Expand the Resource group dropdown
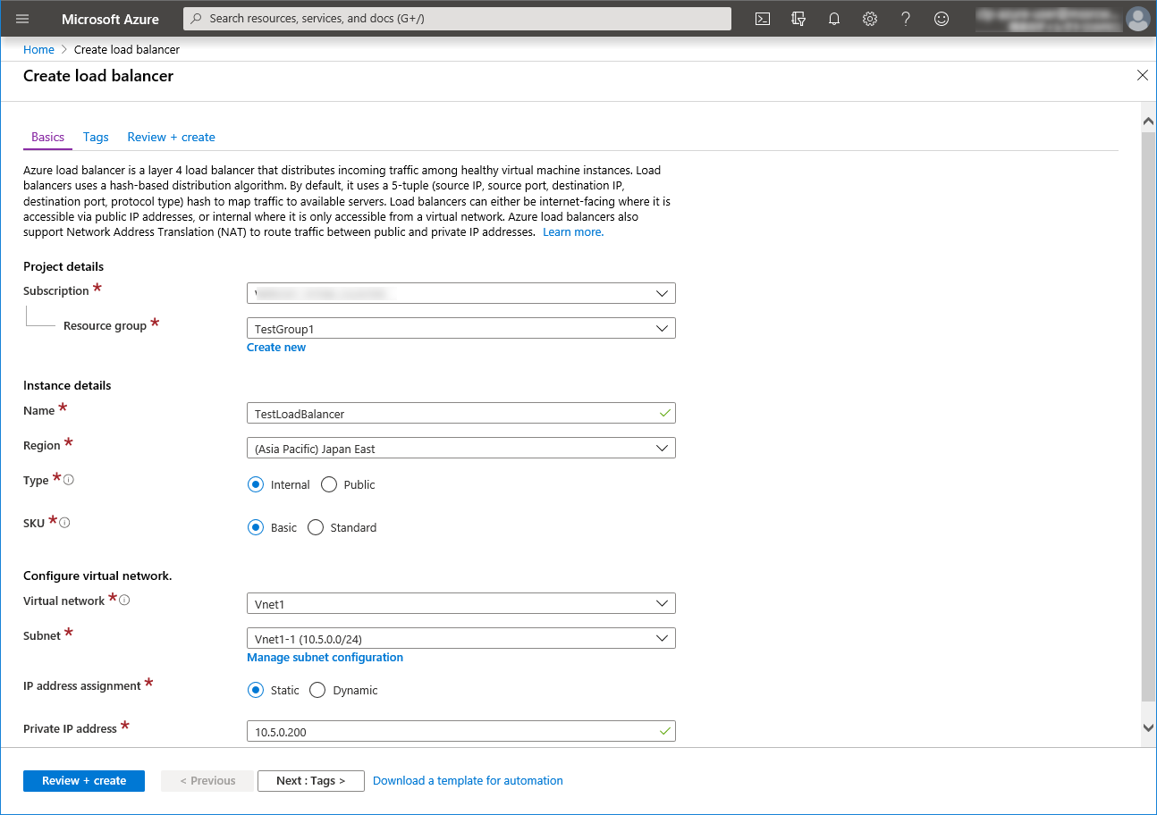The width and height of the screenshot is (1157, 815). (x=460, y=329)
